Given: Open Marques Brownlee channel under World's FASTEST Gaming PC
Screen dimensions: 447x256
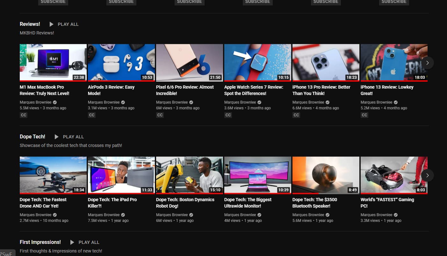Looking at the screenshot, I should coord(376,215).
